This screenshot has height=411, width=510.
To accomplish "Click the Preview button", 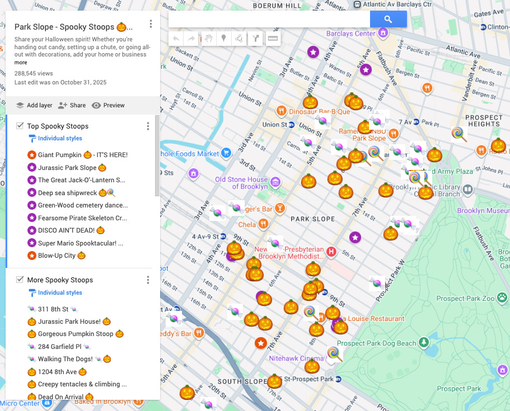I will [108, 105].
